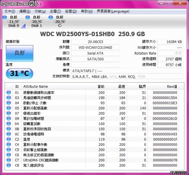Image resolution: width=189 pixels, height=175 pixels.
Task: Select the C: drive tab
Action: point(60,22)
